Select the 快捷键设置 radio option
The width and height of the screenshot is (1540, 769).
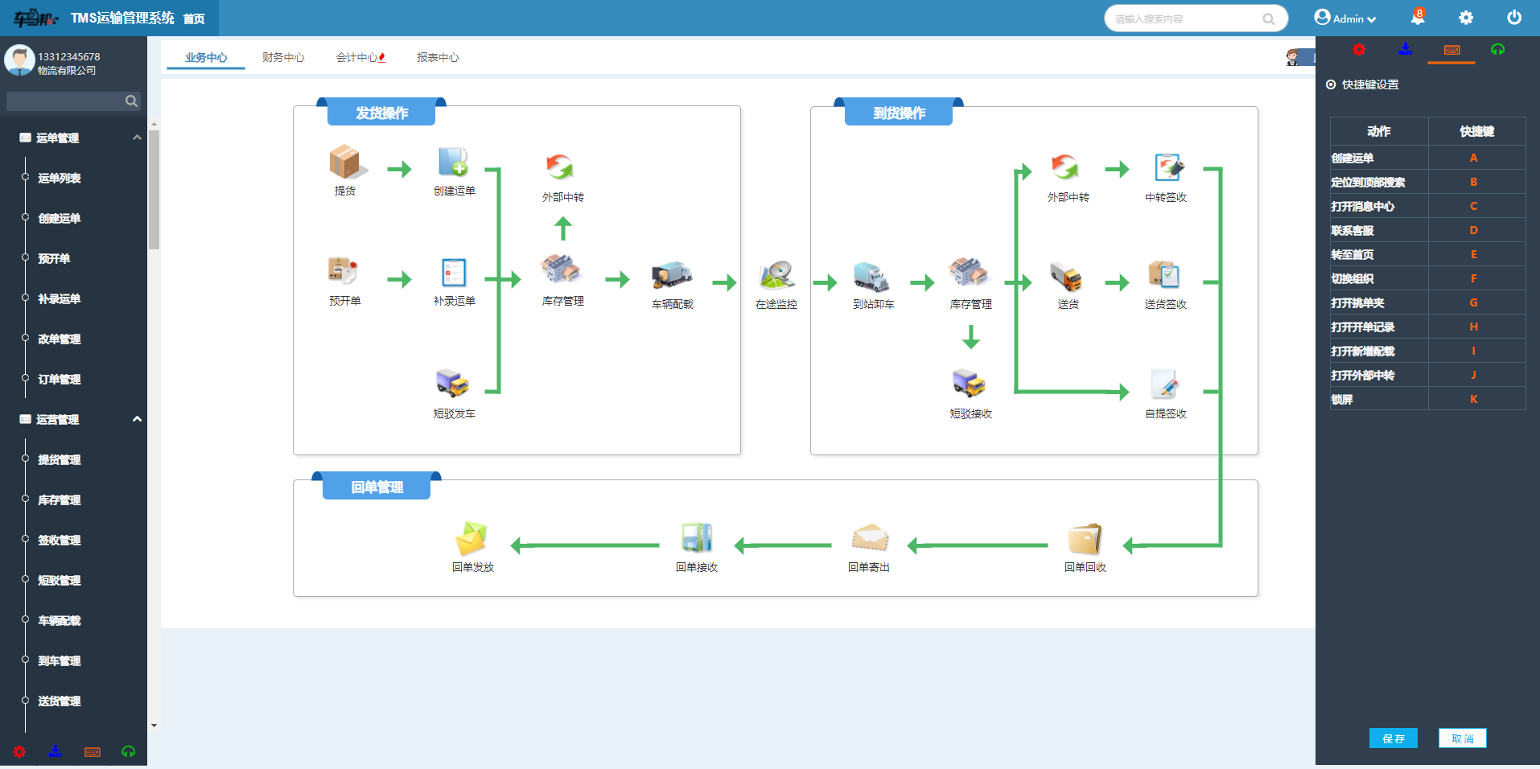[1331, 84]
